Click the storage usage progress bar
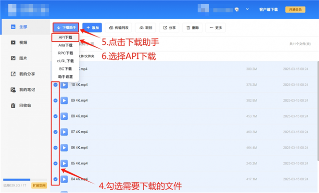The width and height of the screenshot is (319, 193). click(25, 179)
